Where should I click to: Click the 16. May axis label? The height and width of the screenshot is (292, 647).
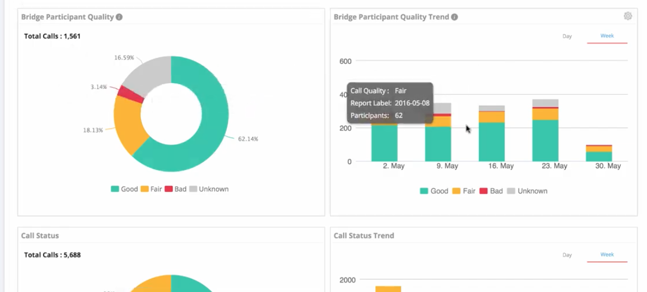(x=501, y=166)
